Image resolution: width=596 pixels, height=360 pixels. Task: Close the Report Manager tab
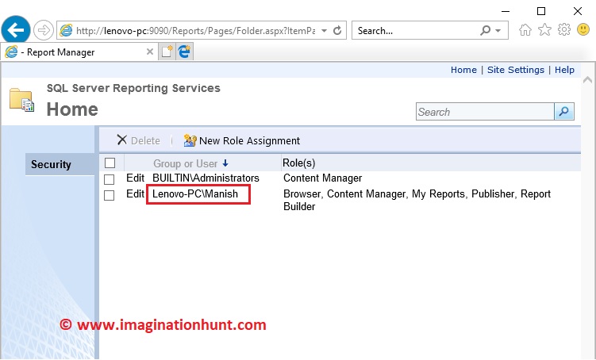[150, 52]
